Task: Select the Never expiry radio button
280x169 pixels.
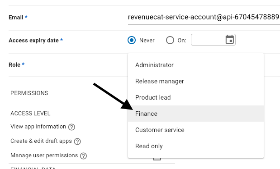Action: pos(132,40)
